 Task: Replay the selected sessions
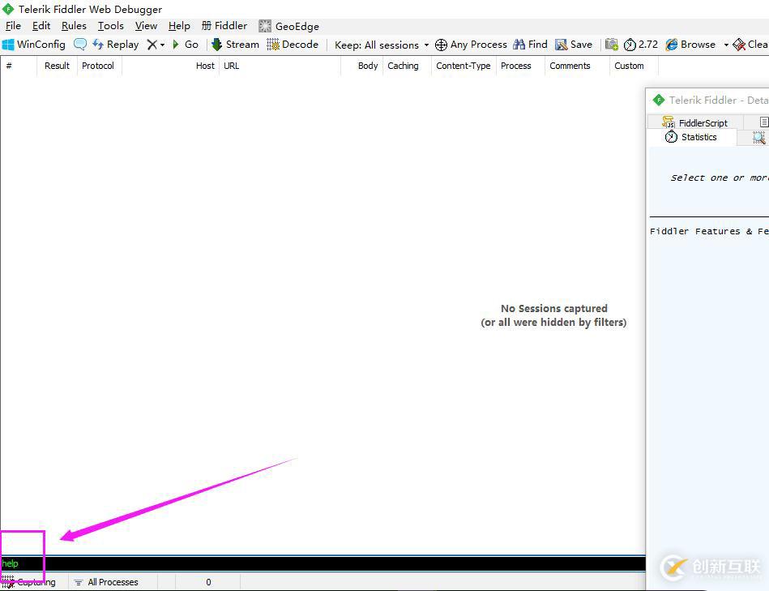click(x=116, y=45)
